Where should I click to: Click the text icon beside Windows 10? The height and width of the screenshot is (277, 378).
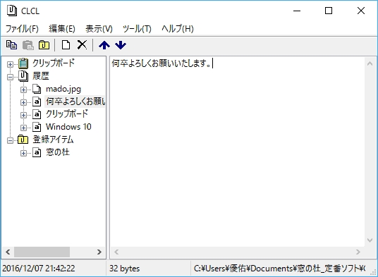coord(37,127)
